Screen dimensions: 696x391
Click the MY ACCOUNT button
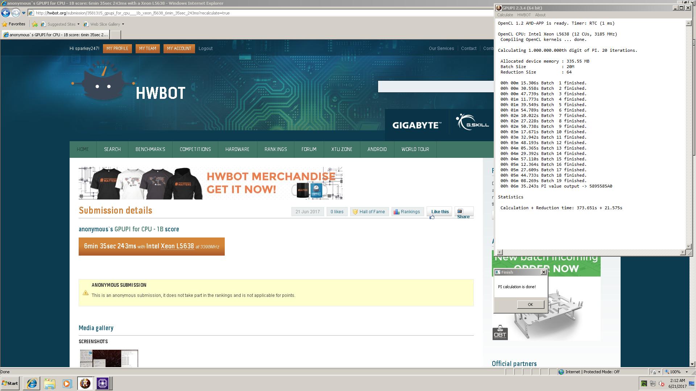[179, 49]
